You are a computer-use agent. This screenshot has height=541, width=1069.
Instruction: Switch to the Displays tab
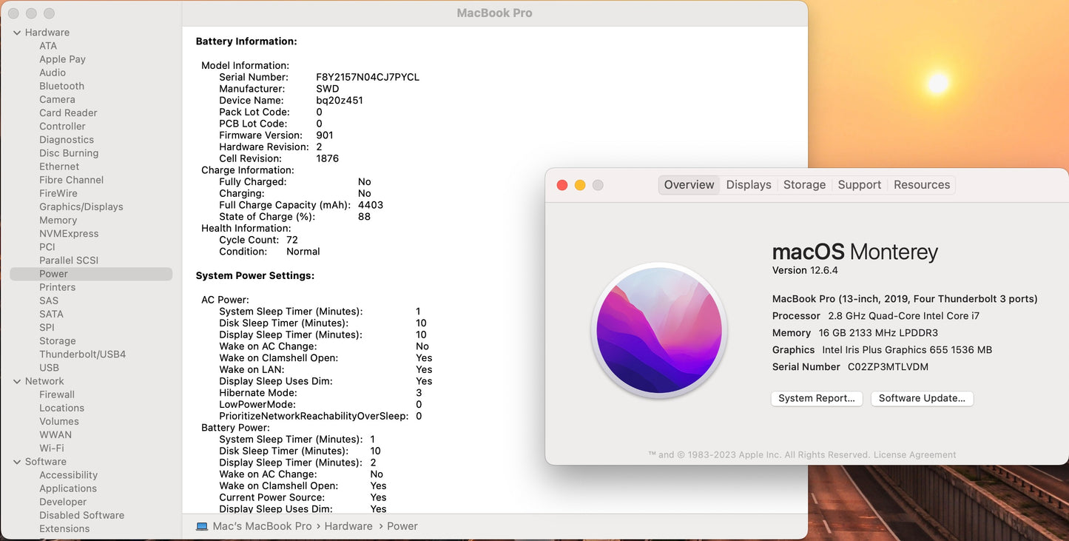(x=748, y=185)
